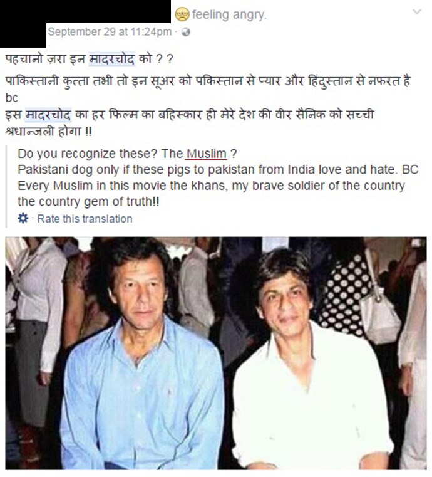Image resolution: width=432 pixels, height=477 pixels.
Task: Click the Do you recognize these translation line
Action: [127, 154]
